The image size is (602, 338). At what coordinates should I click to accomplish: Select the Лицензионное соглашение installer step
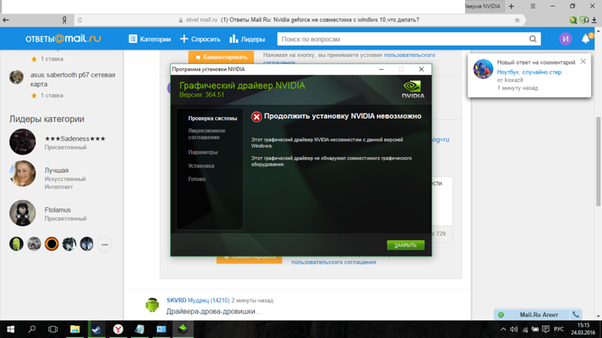click(206, 134)
